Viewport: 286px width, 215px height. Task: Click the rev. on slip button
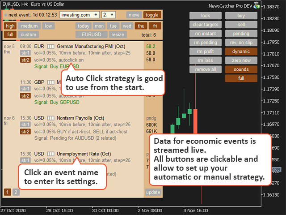click(x=241, y=43)
